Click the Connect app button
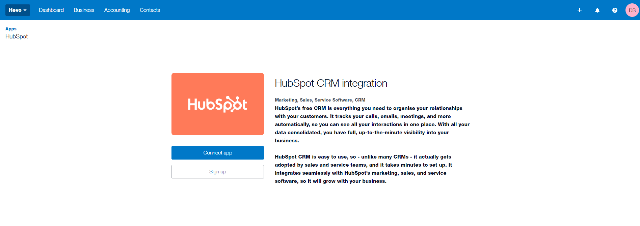640x226 pixels. 218,153
